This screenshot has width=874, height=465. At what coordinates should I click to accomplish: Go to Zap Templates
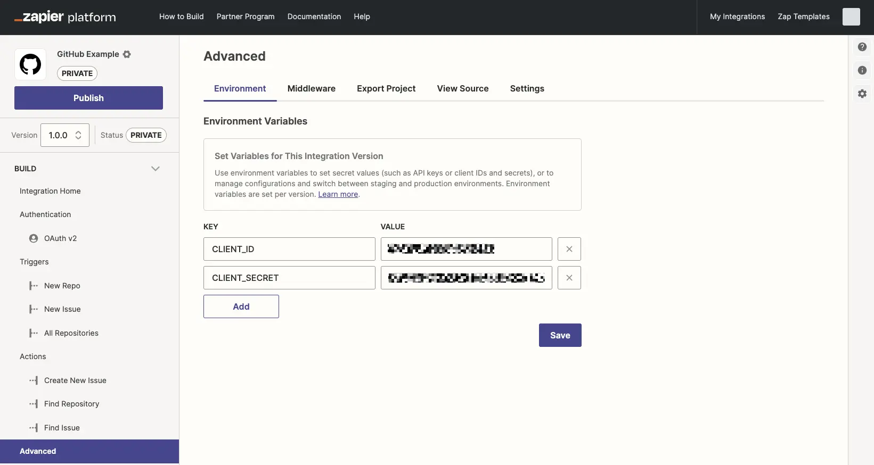coord(804,16)
